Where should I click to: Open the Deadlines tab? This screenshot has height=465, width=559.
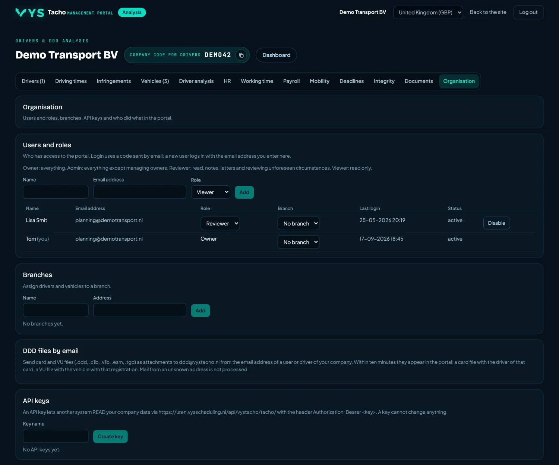pos(351,81)
